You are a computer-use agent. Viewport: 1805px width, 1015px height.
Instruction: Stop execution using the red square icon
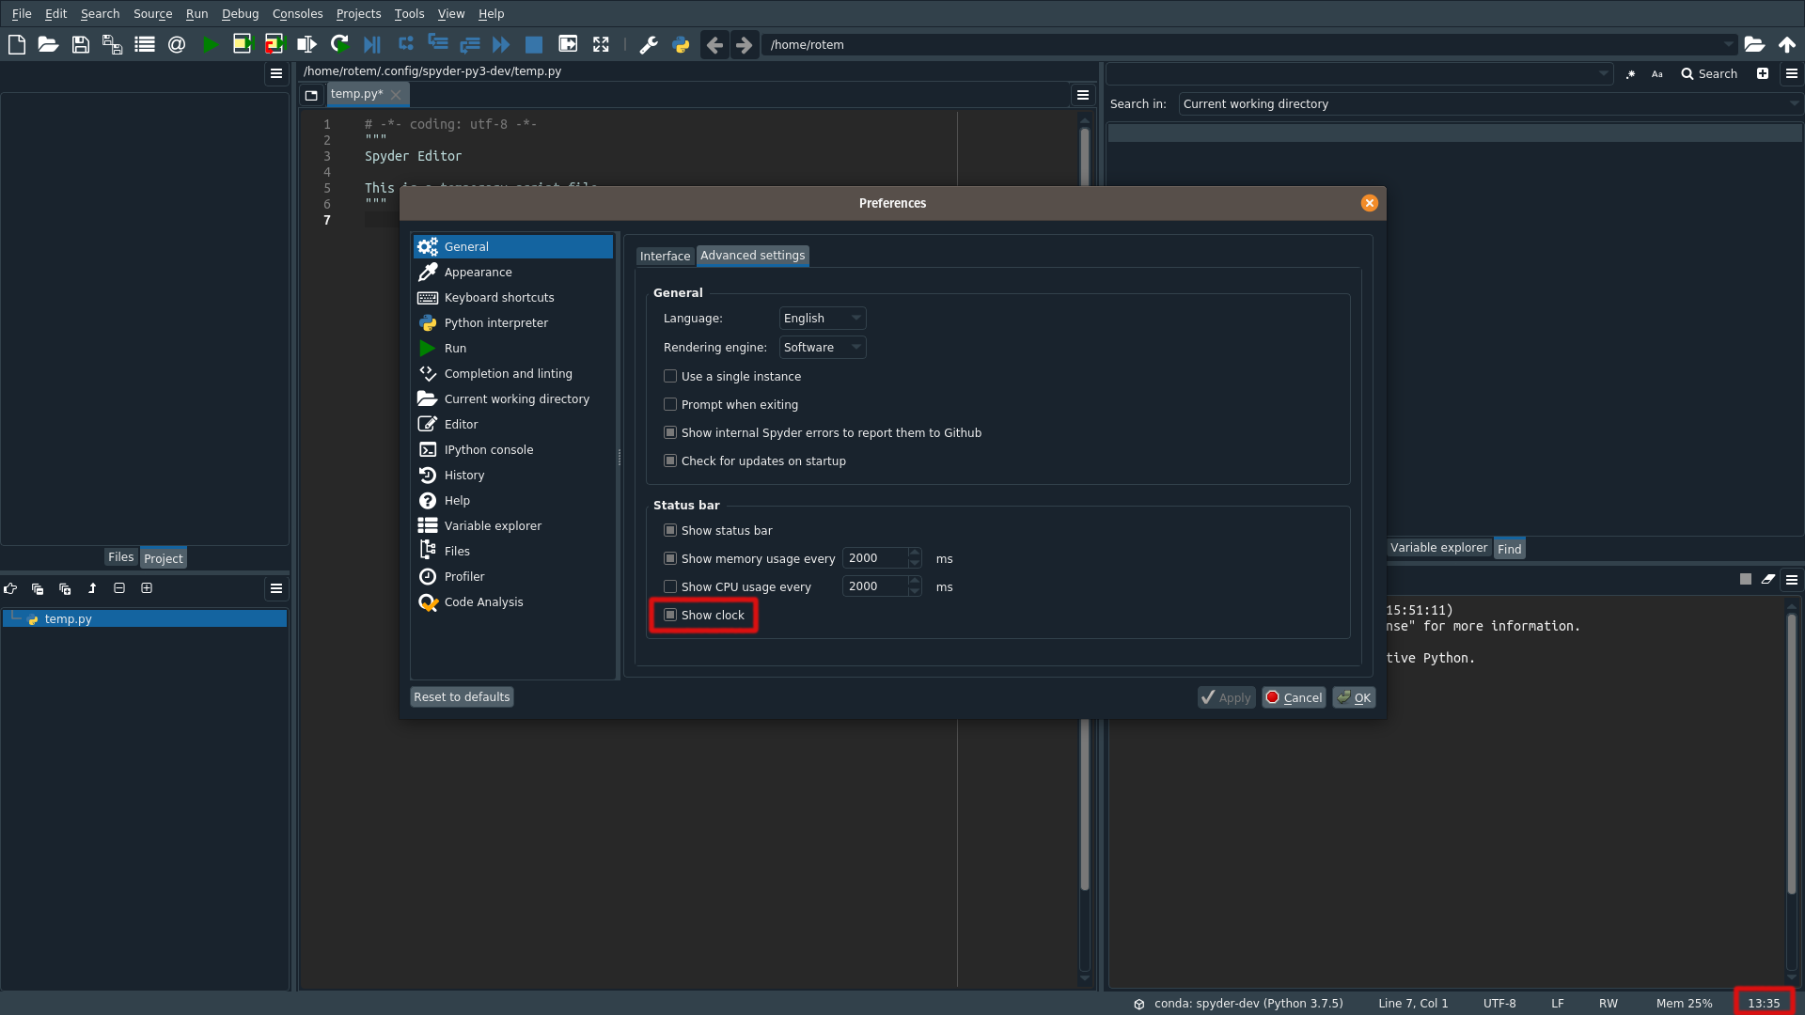(535, 44)
